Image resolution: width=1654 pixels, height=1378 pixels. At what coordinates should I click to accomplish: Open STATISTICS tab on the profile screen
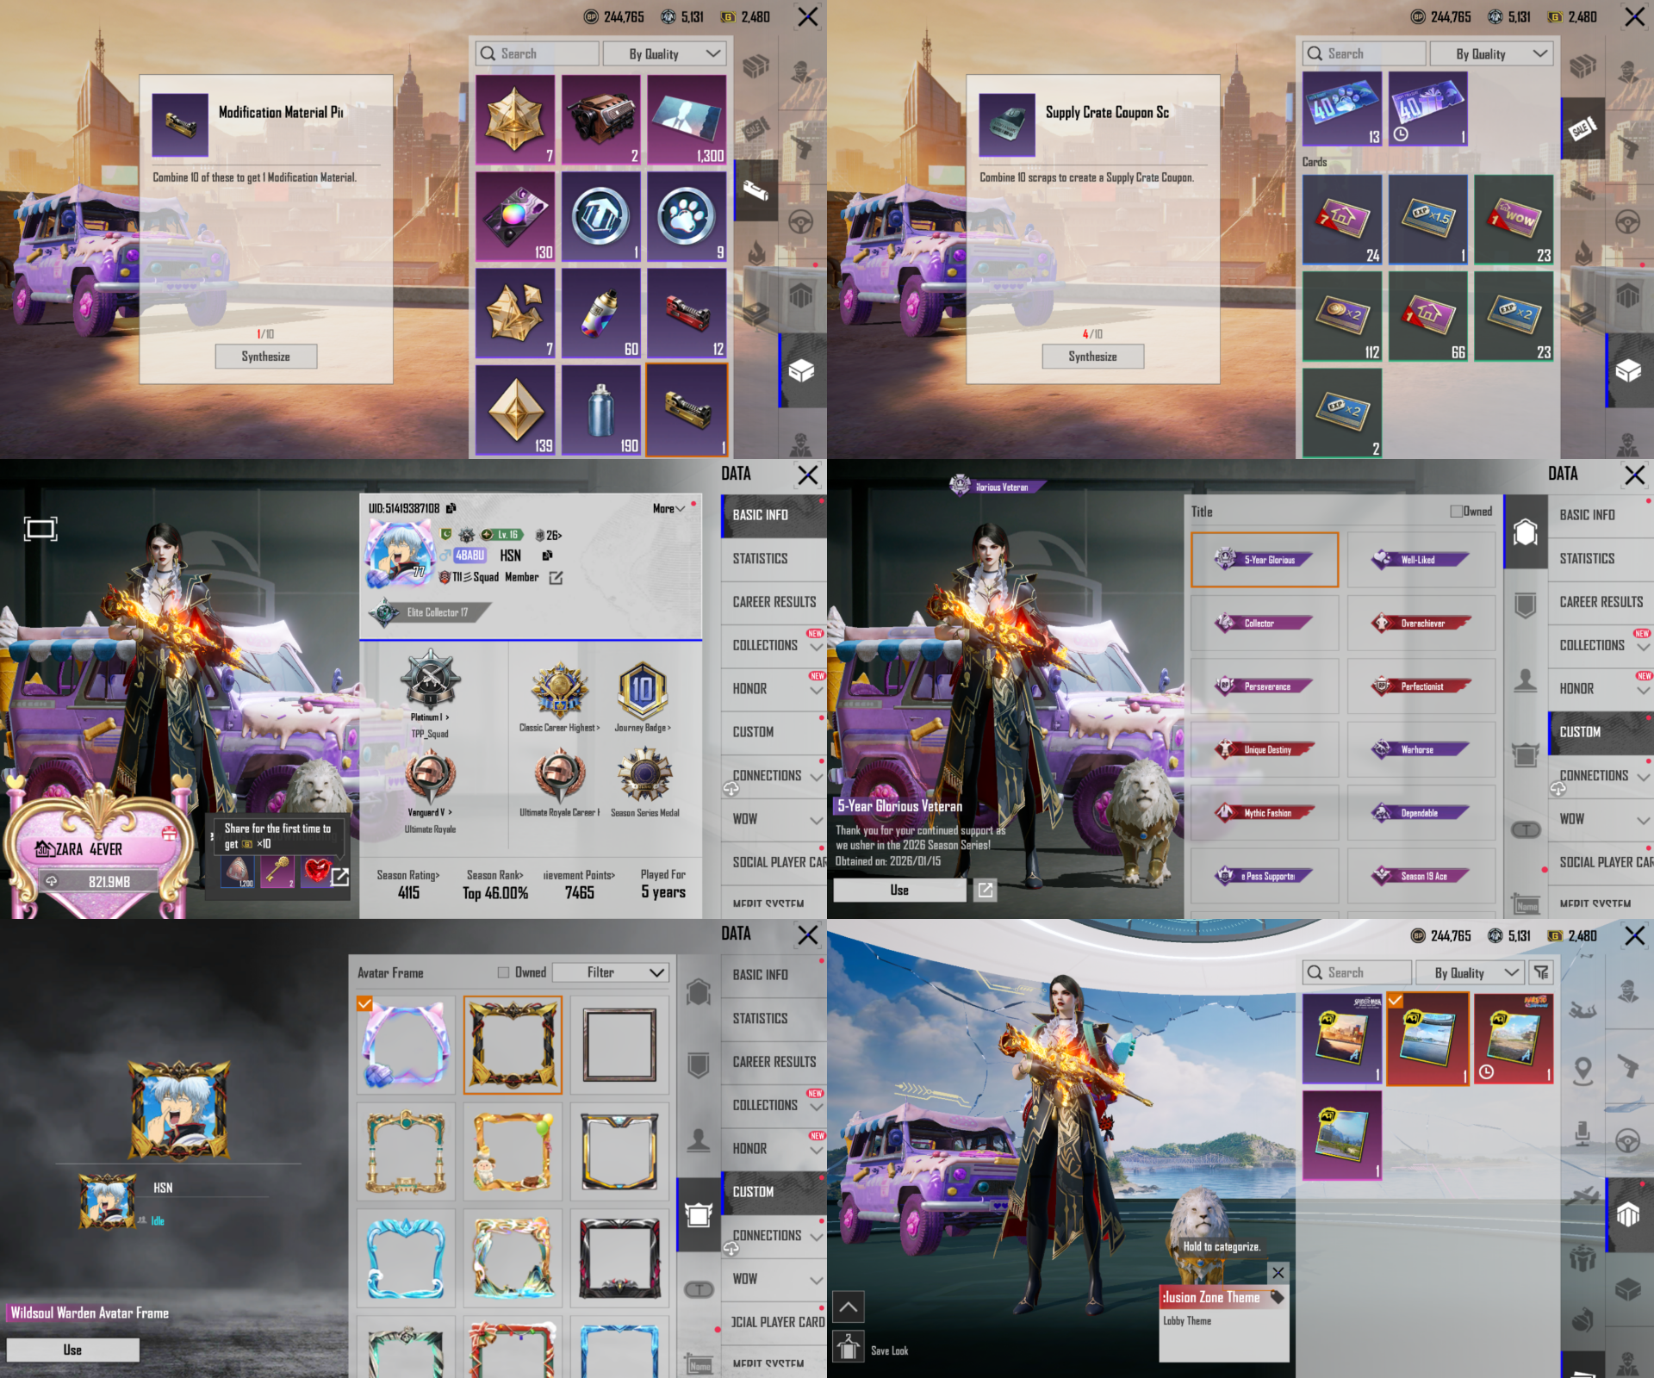click(x=774, y=558)
